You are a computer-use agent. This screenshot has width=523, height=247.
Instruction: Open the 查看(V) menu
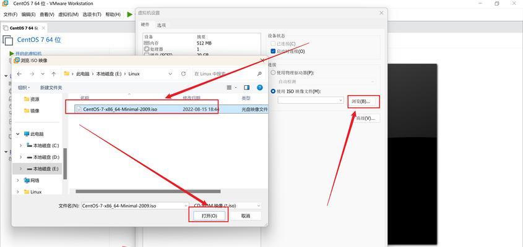point(47,15)
